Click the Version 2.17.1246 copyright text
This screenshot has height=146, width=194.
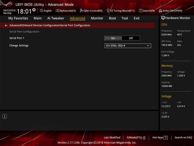click(x=97, y=143)
